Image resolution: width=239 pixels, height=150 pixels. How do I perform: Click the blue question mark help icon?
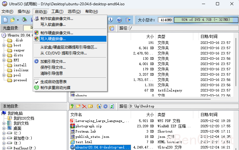click(x=119, y=20)
